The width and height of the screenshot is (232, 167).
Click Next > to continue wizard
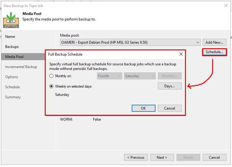tap(162, 158)
